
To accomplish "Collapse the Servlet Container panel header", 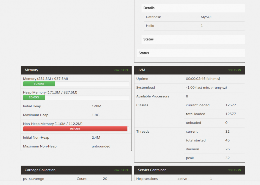I will pos(152,170).
